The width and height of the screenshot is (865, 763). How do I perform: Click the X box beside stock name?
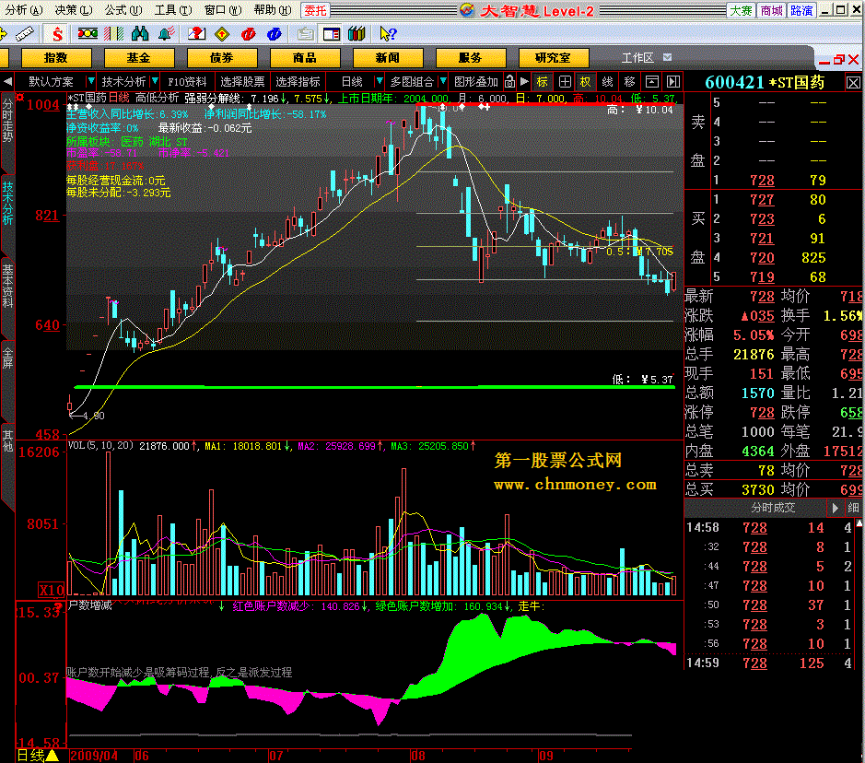pos(853,83)
